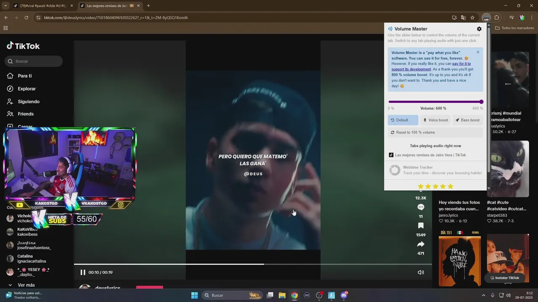Open the crismj #mundial video thumbnail
Screen dimensions: 538x302
point(510,80)
